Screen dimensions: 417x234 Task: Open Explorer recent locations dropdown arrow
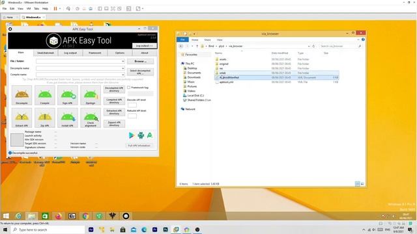coord(192,46)
